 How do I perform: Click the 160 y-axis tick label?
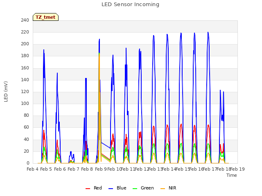click(25, 68)
